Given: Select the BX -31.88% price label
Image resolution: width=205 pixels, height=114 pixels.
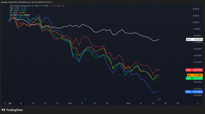Looking at the screenshot, I should click(x=195, y=75).
